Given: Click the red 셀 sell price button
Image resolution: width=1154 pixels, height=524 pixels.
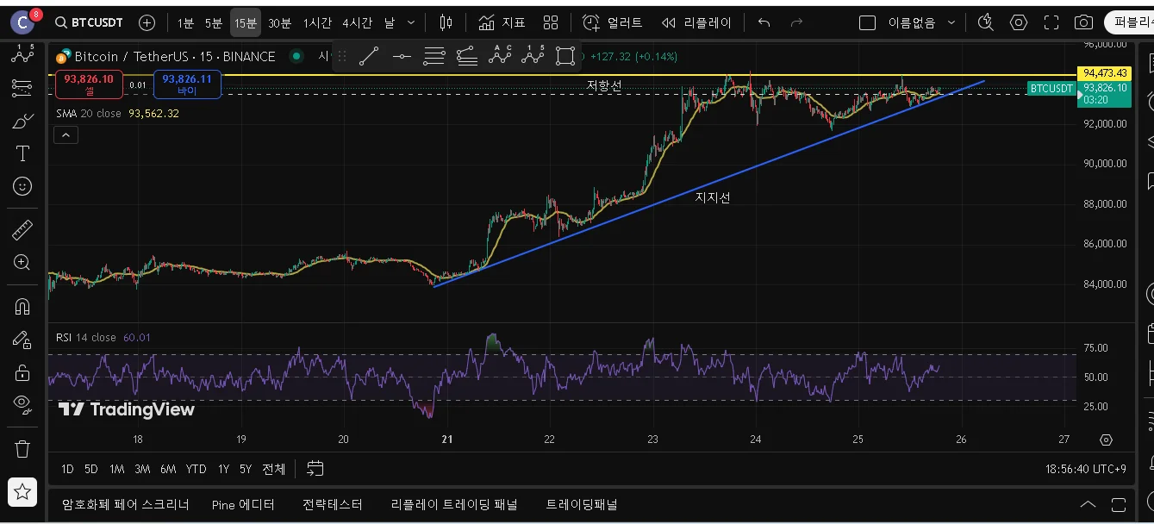Looking at the screenshot, I should pyautogui.click(x=90, y=84).
